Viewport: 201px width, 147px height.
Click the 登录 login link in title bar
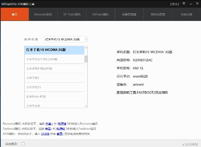coord(175,4)
